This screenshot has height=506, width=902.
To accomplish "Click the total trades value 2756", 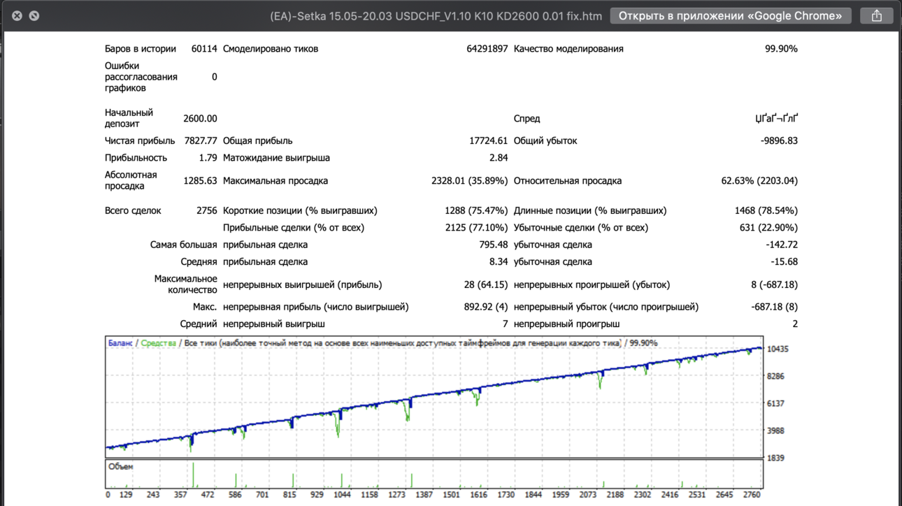I will coord(207,211).
